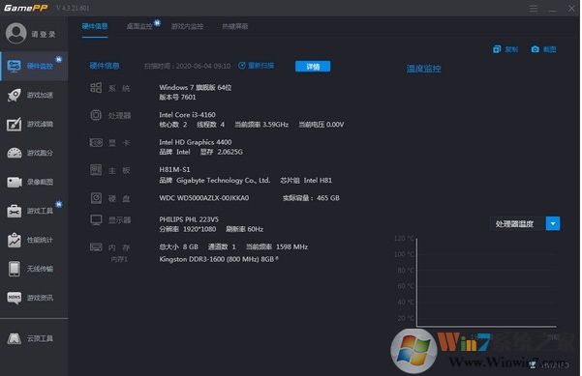Click the camera screenshot icon at top right

point(535,49)
